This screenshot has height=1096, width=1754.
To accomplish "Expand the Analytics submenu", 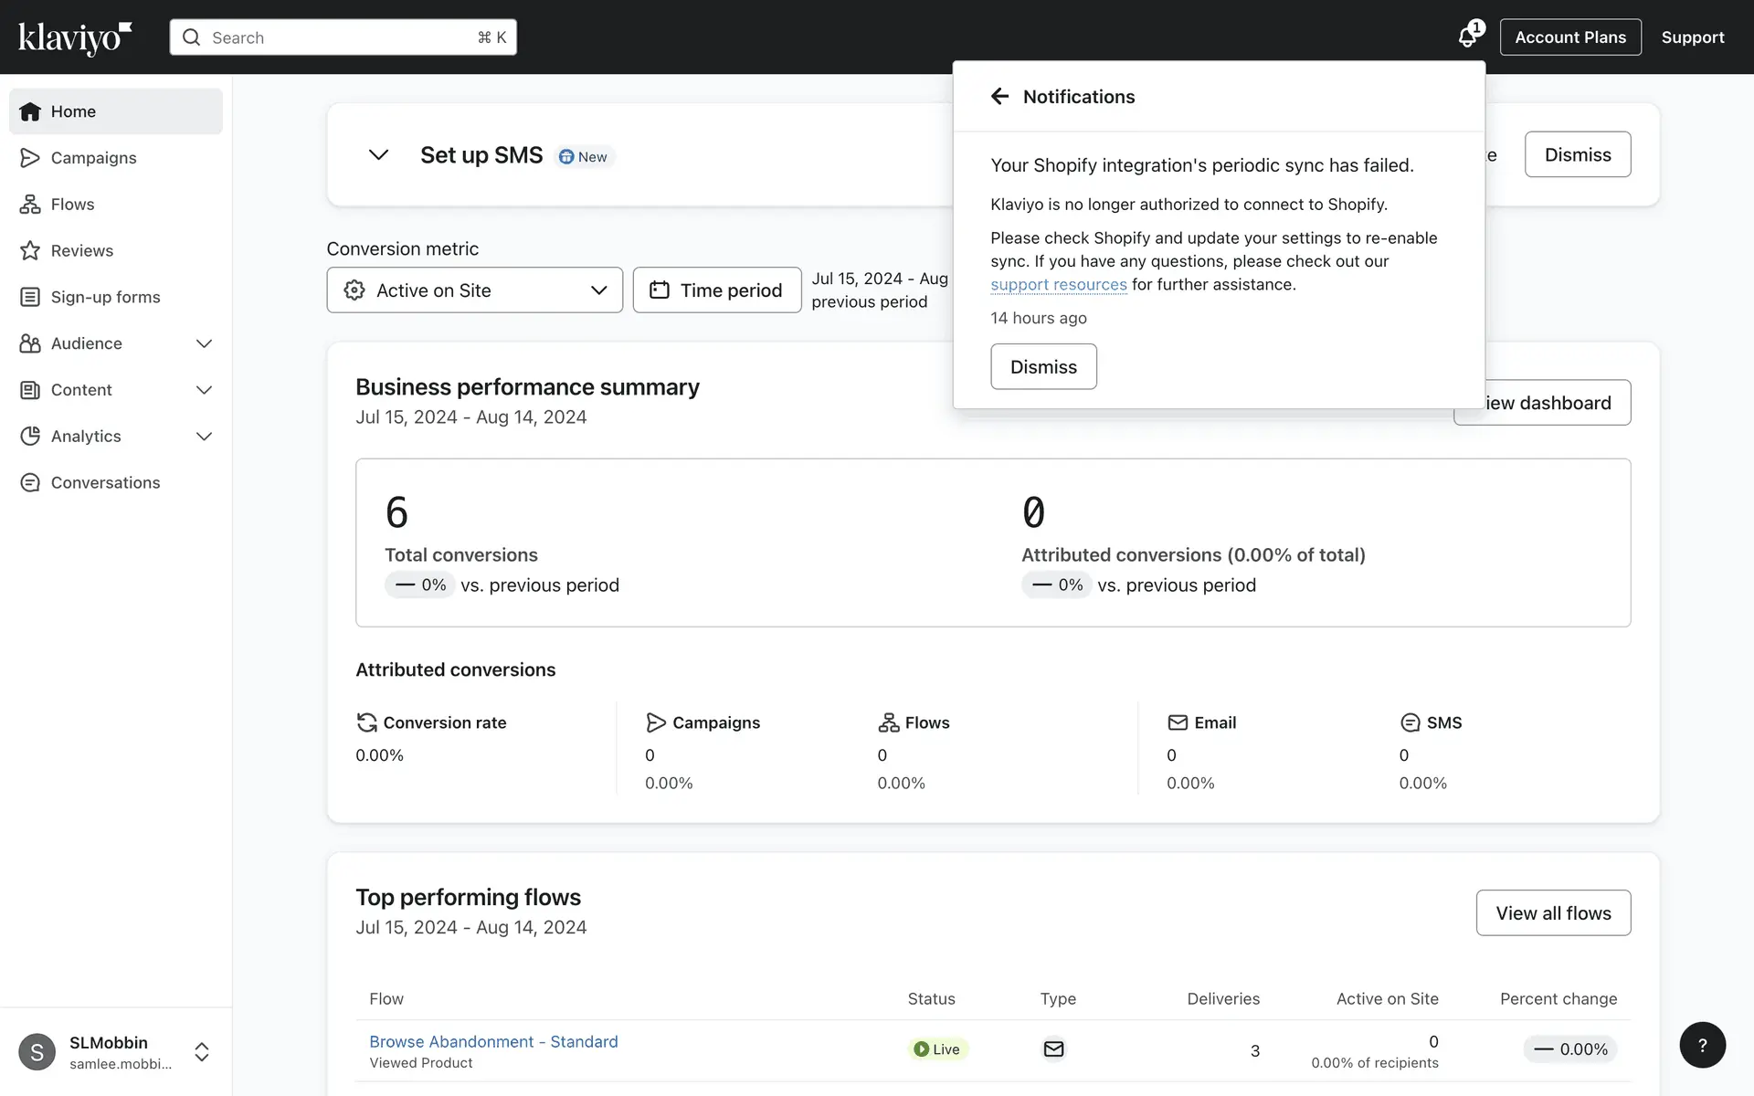I will coord(204,437).
